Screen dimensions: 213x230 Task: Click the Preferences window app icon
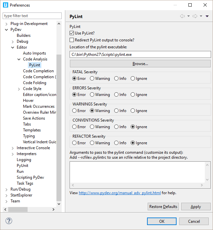(x=6, y=5)
